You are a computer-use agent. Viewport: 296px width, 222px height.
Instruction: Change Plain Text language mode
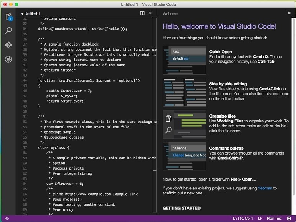[274, 219]
